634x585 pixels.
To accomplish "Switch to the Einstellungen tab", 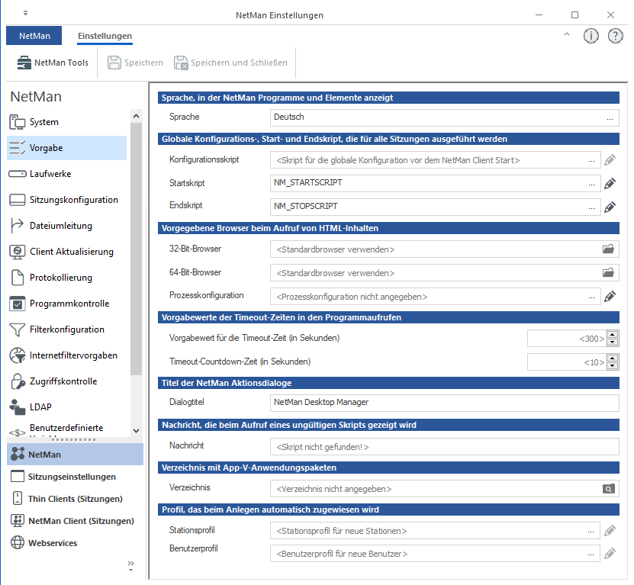I will (105, 36).
